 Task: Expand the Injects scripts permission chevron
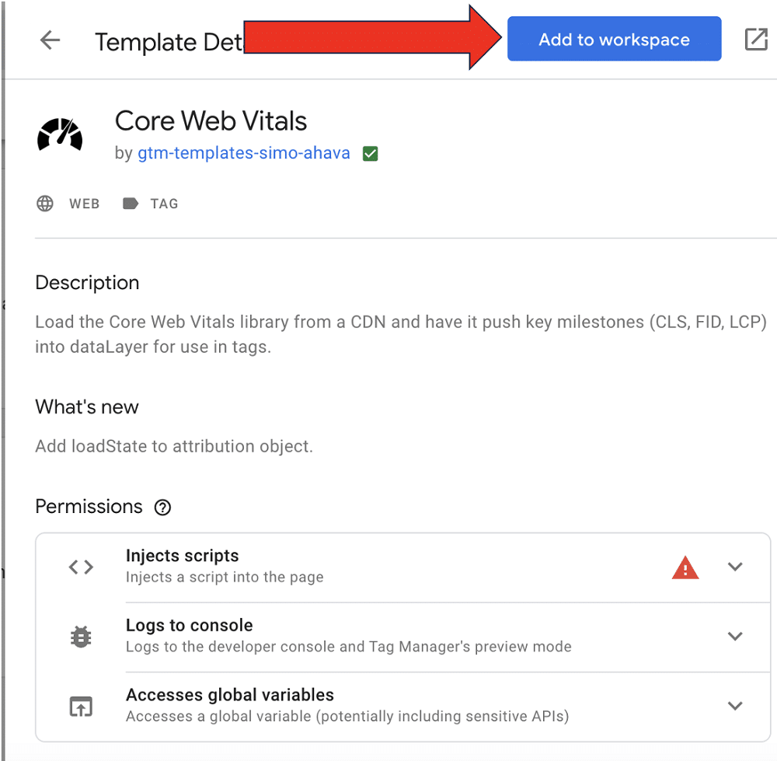[735, 567]
